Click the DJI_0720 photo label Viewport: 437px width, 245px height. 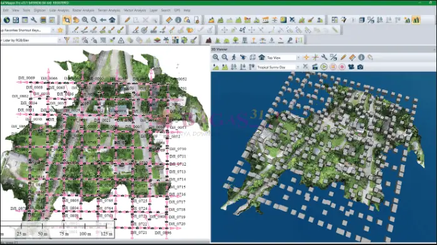[177, 224]
